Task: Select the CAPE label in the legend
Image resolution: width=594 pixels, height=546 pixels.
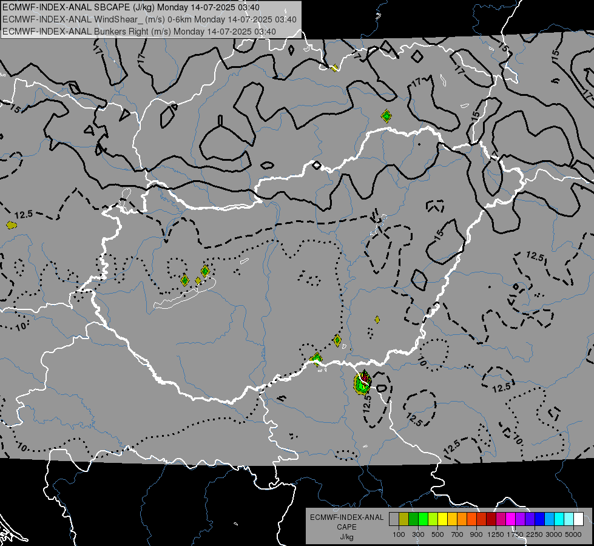Action: tap(346, 527)
